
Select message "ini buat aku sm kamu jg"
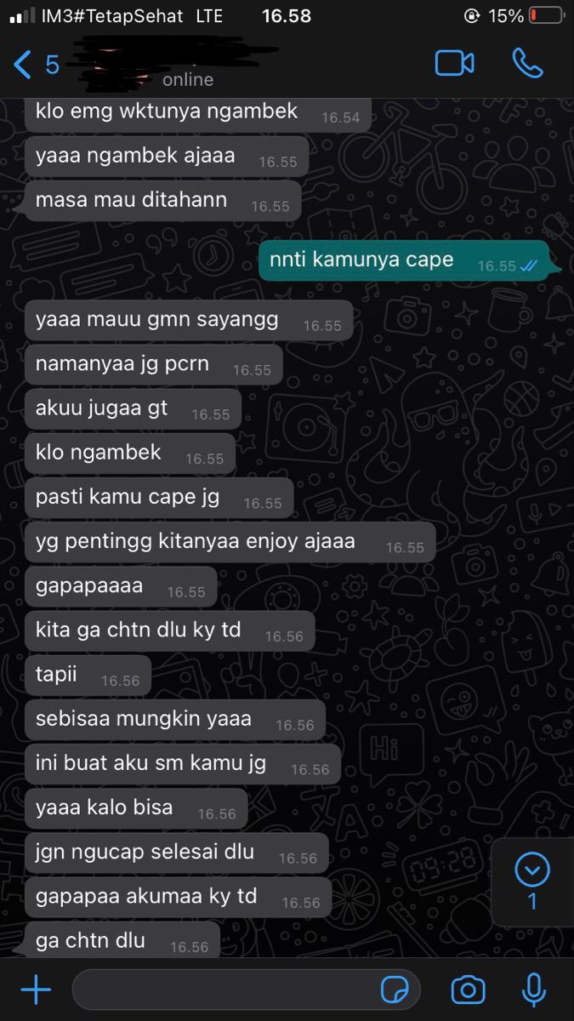pos(182,764)
